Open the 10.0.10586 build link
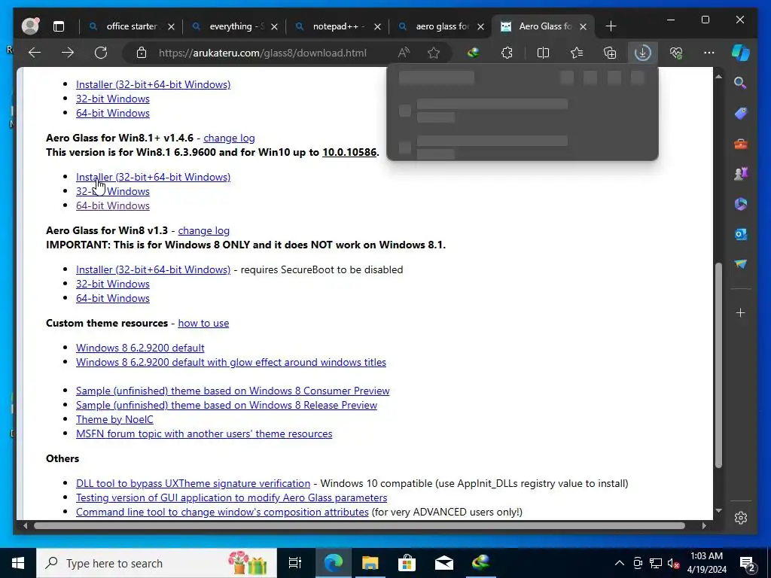Screen dimensions: 771x578 pyautogui.click(x=349, y=152)
